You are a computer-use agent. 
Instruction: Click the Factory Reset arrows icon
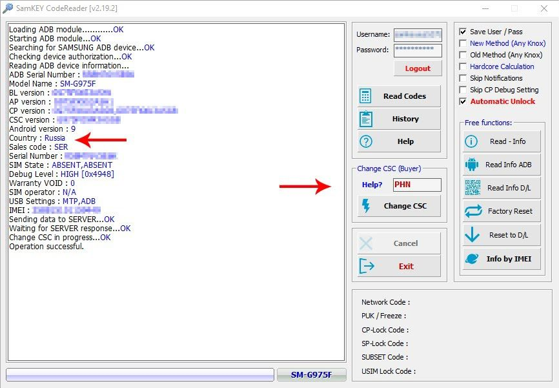click(472, 211)
